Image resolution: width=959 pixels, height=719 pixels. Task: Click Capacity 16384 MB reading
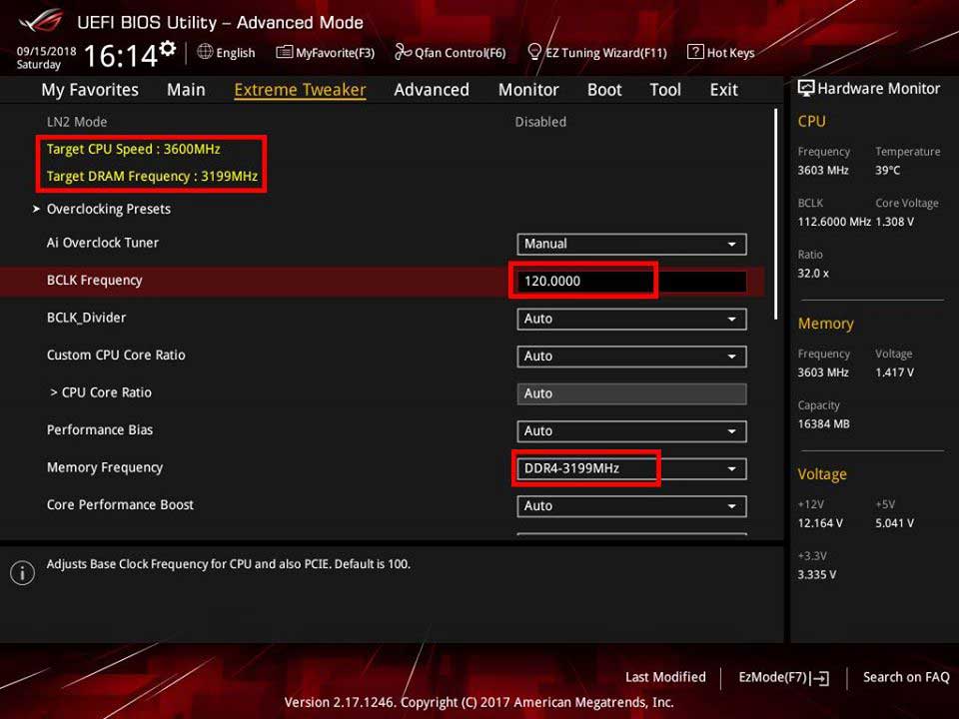click(824, 424)
